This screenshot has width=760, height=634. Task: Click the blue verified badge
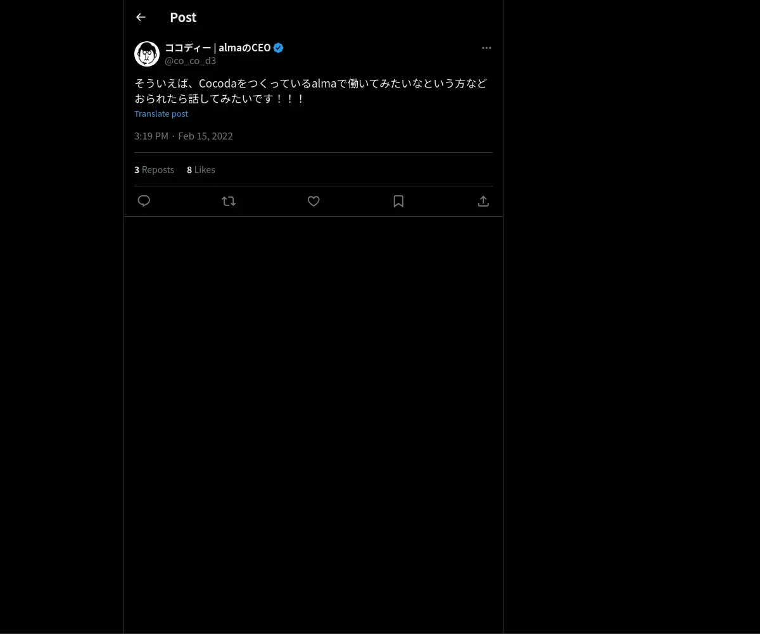[278, 48]
